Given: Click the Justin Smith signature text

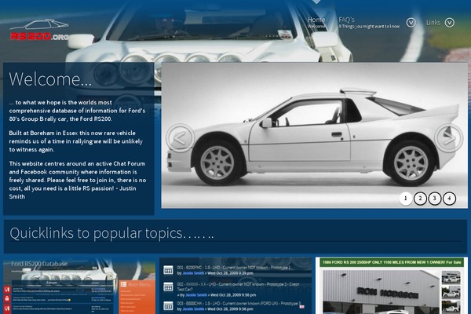Looking at the screenshot, I should point(72,192).
